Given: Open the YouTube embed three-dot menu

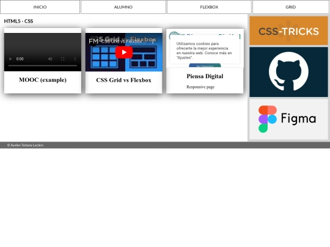Looking at the screenshot, I should (x=153, y=41).
